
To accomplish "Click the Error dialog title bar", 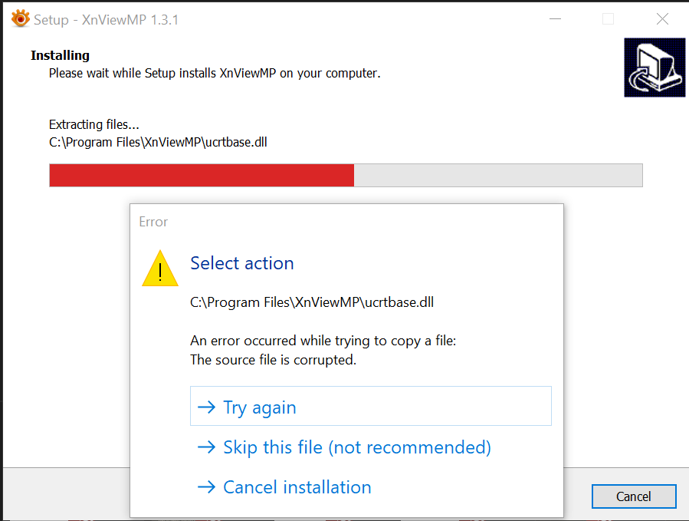I will click(x=345, y=222).
